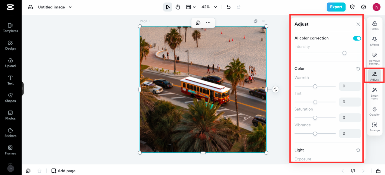The width and height of the screenshot is (385, 175).
Task: Close the Adjust panel
Action: 358,24
